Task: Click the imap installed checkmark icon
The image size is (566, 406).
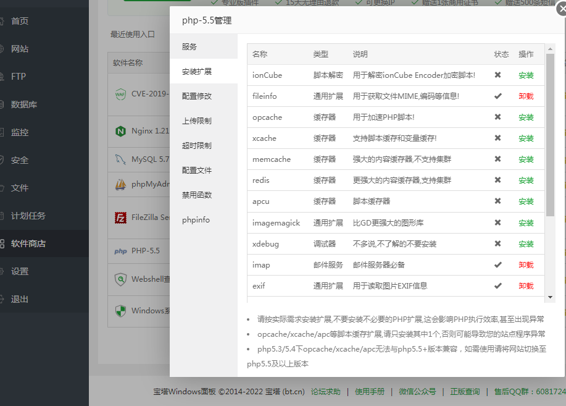Action: (x=497, y=264)
